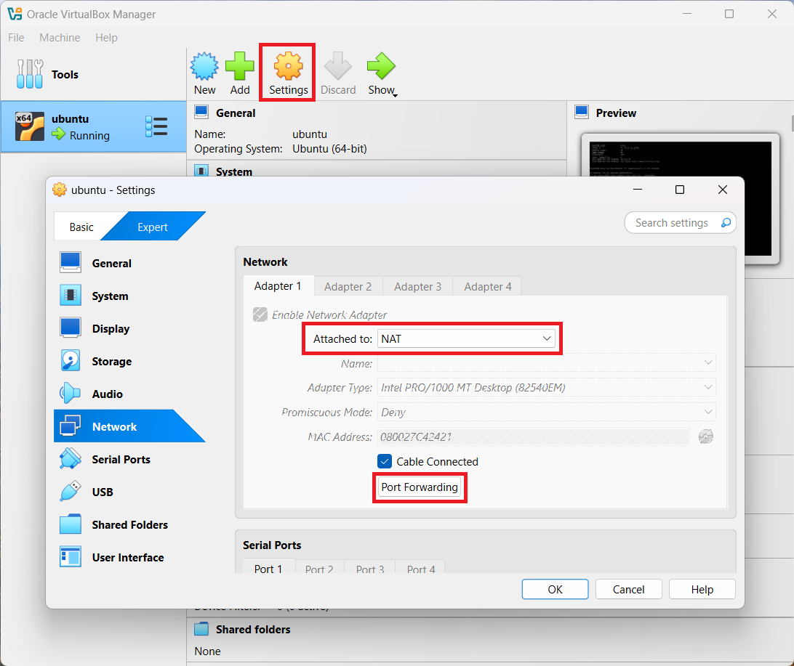
Task: Switch to the Adapter 4 tab
Action: click(x=488, y=287)
